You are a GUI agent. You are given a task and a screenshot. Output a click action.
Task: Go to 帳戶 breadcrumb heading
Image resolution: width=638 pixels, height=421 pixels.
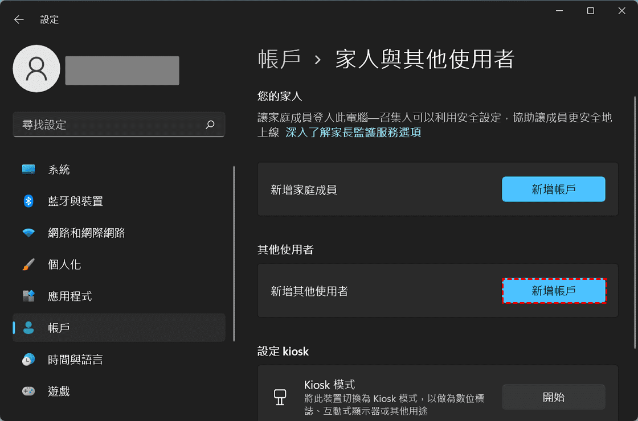279,59
